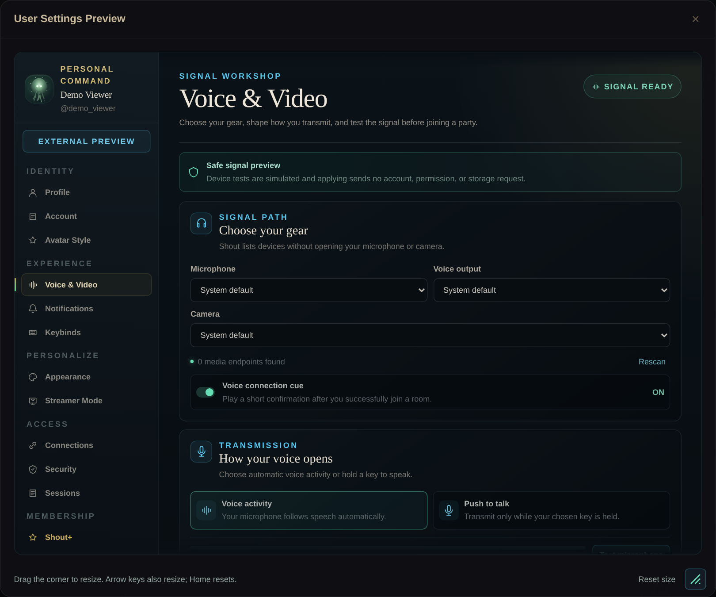
Task: Go to Notifications settings label
Action: tap(69, 309)
